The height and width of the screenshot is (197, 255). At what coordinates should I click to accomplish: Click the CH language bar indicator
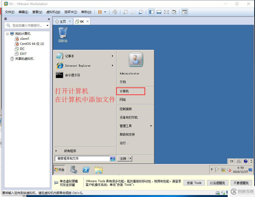pos(232,161)
